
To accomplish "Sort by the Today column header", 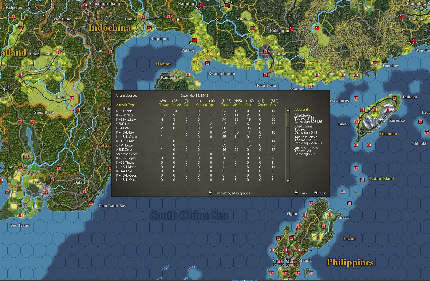I will point(164,105).
